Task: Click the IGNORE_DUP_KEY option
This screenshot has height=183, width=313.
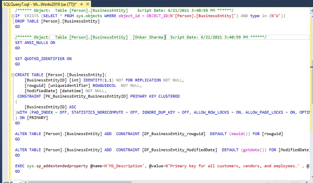Action: pyautogui.click(x=158, y=113)
